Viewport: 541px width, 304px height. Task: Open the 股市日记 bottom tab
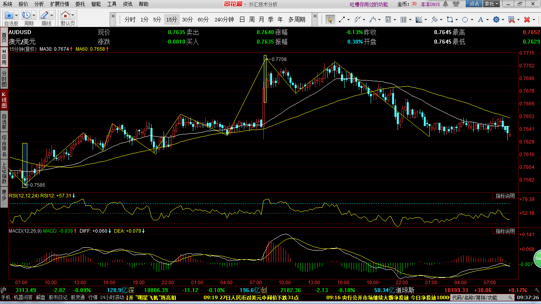coord(59,297)
